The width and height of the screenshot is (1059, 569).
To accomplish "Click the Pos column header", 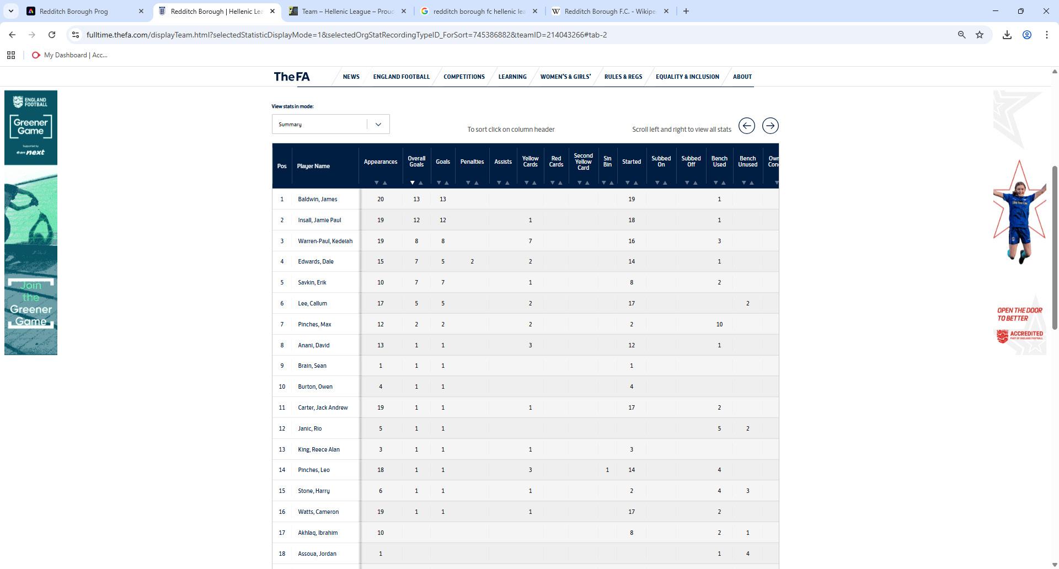I will point(282,166).
